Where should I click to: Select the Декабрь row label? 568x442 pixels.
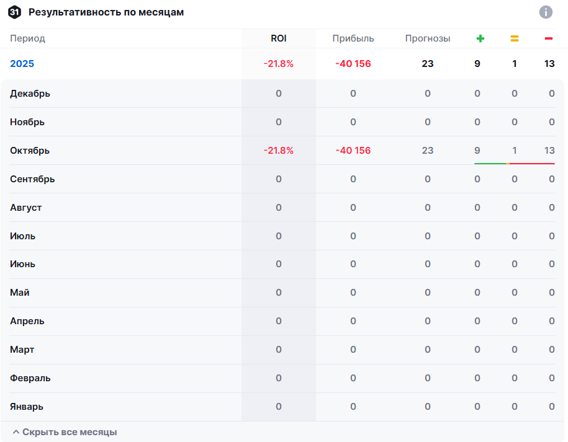coord(30,94)
